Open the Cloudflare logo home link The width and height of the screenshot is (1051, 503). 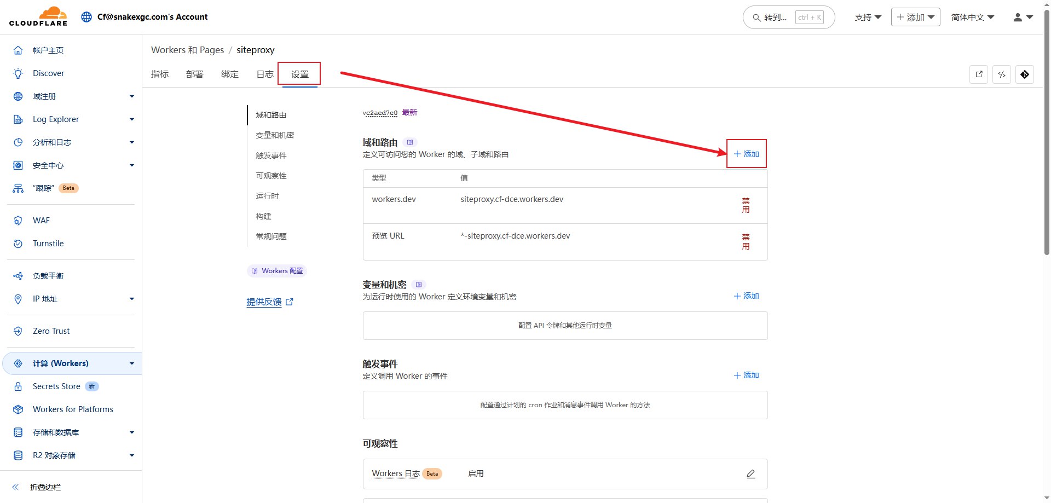[x=38, y=16]
